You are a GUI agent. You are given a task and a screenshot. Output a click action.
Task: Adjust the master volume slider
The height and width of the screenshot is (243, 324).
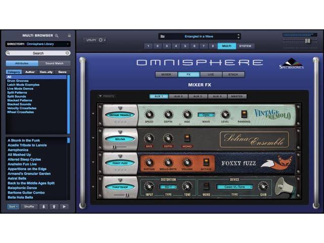tap(308, 41)
